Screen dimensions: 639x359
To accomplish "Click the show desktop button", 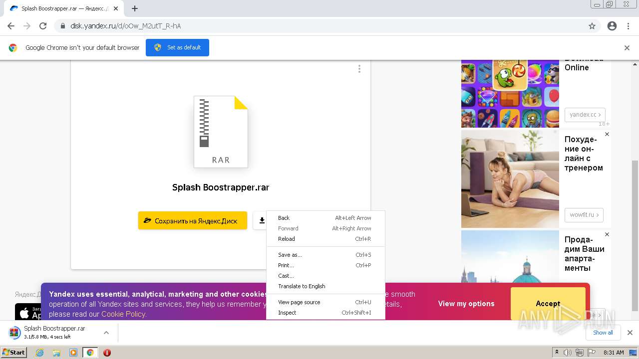I will coord(633,353).
